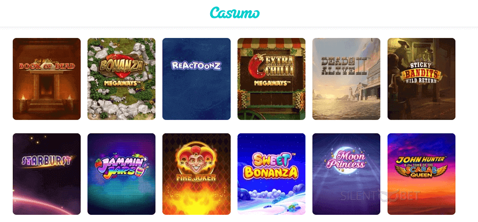Viewport: 478px width, 222px height.
Task: Click the Scarab Queen winged emblem
Action: point(421,170)
